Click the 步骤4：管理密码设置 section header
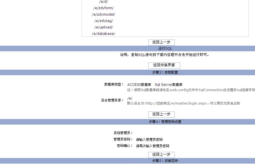This screenshot has height=165, width=255. [165, 122]
